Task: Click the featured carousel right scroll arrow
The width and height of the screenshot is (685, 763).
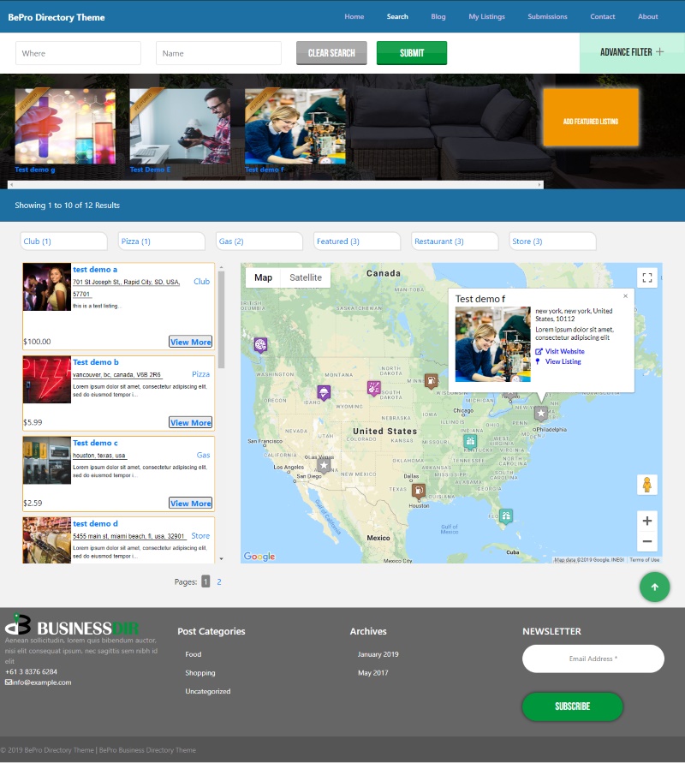Action: pyautogui.click(x=539, y=185)
